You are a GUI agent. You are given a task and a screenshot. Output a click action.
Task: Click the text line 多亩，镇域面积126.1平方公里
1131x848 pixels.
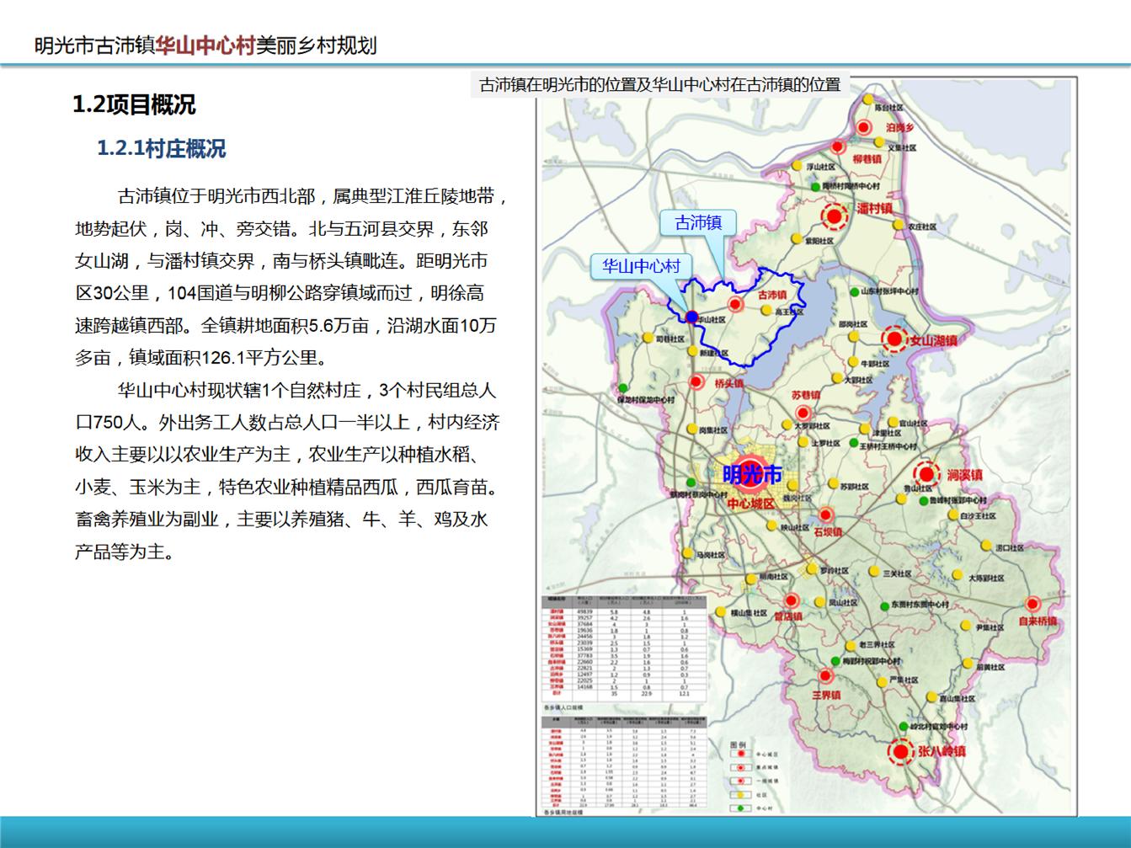pyautogui.click(x=200, y=358)
